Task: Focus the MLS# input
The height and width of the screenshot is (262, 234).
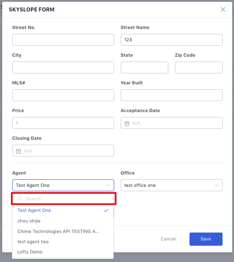Action: 63,95
